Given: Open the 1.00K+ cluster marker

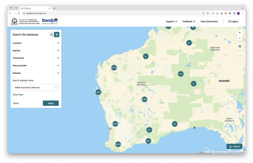Looking at the screenshot, I should [x=144, y=99].
